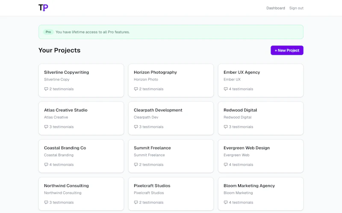Viewport: 342px width, 213px height.
Task: Open the Redwood Digital project
Action: coord(261,118)
